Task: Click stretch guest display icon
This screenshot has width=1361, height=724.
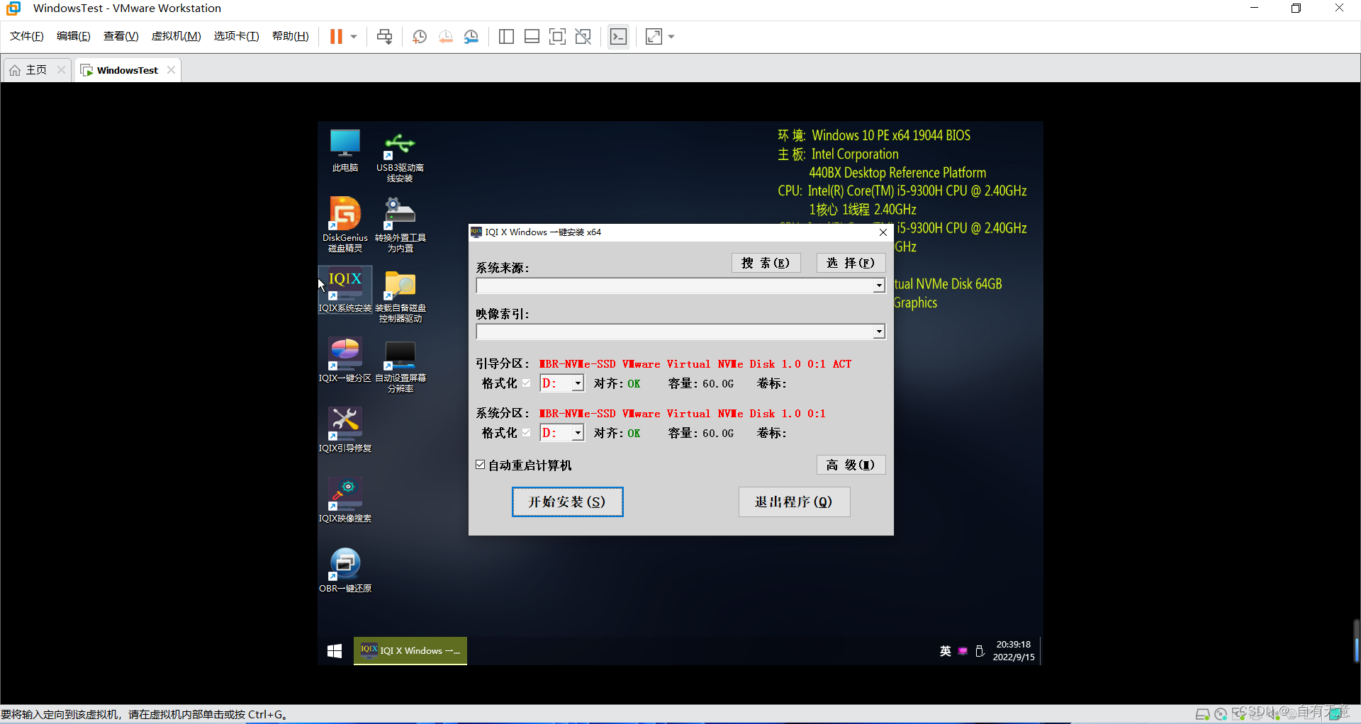Action: (654, 36)
